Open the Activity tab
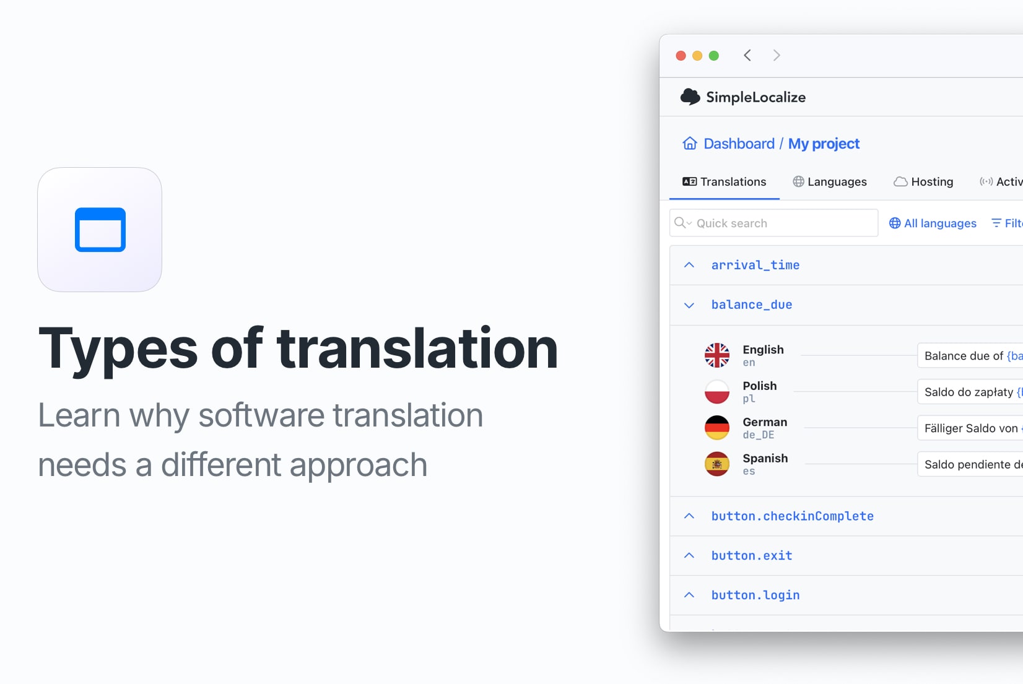 [x=1001, y=181]
